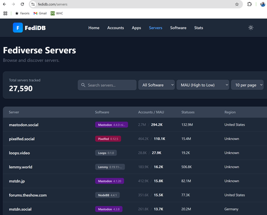The width and height of the screenshot is (267, 215).
Task: Click the Region column header
Action: [230, 112]
